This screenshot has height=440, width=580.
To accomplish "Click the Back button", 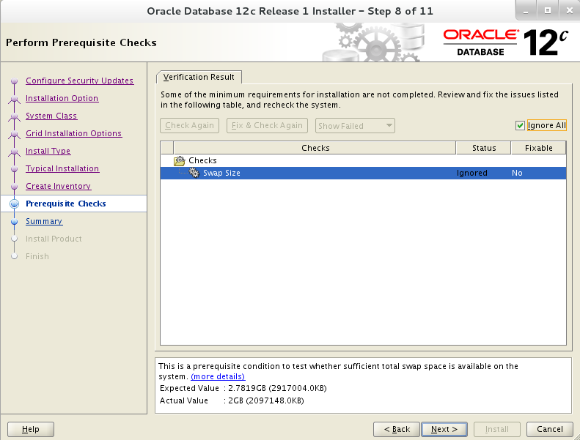I will [397, 429].
